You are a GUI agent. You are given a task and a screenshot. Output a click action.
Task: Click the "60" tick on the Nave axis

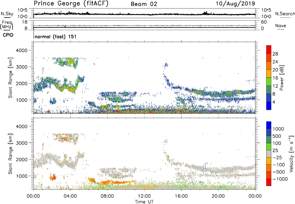click(264, 22)
